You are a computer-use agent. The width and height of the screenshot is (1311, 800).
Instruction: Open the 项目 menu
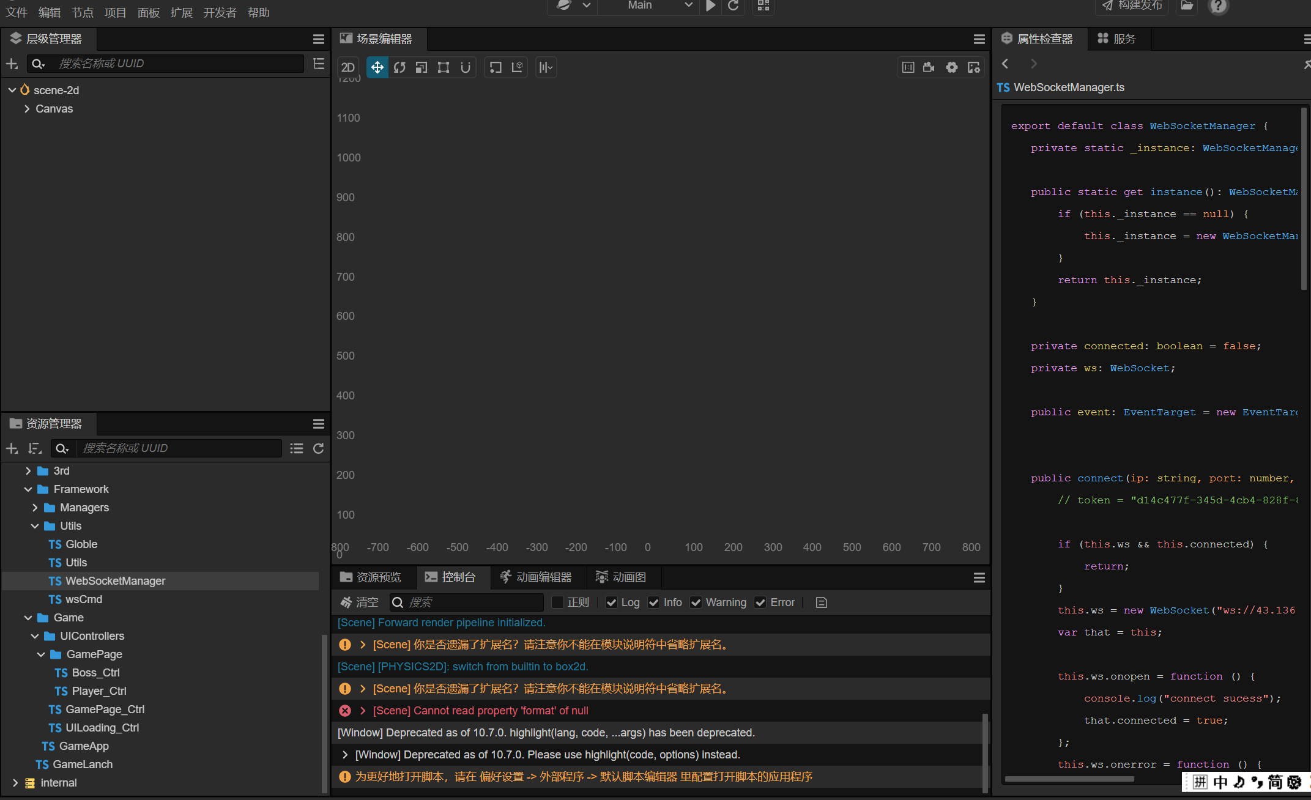(x=115, y=13)
